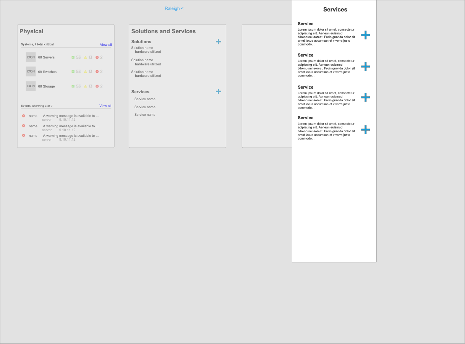This screenshot has height=344, width=465.
Task: Open the 68 Servers row label
Action: click(46, 57)
